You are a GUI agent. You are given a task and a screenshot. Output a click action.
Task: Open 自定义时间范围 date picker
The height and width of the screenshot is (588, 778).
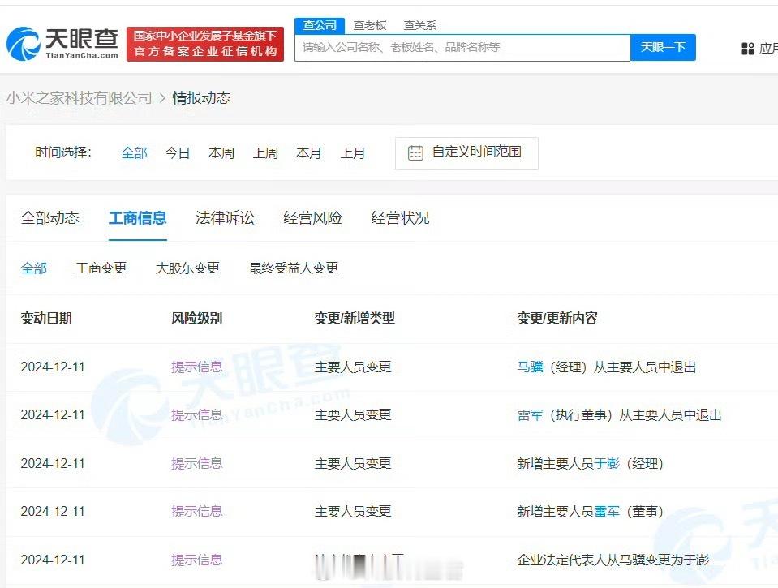coord(466,152)
